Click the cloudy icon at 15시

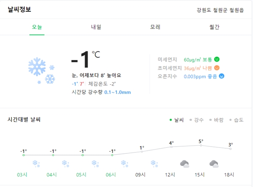(214, 164)
